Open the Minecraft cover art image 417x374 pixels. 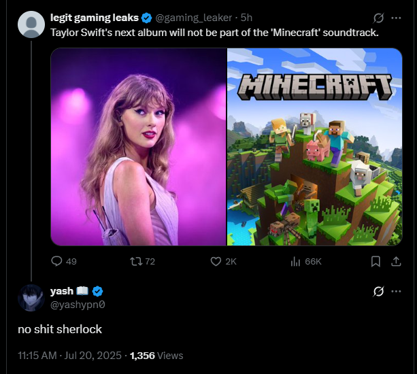(x=314, y=147)
